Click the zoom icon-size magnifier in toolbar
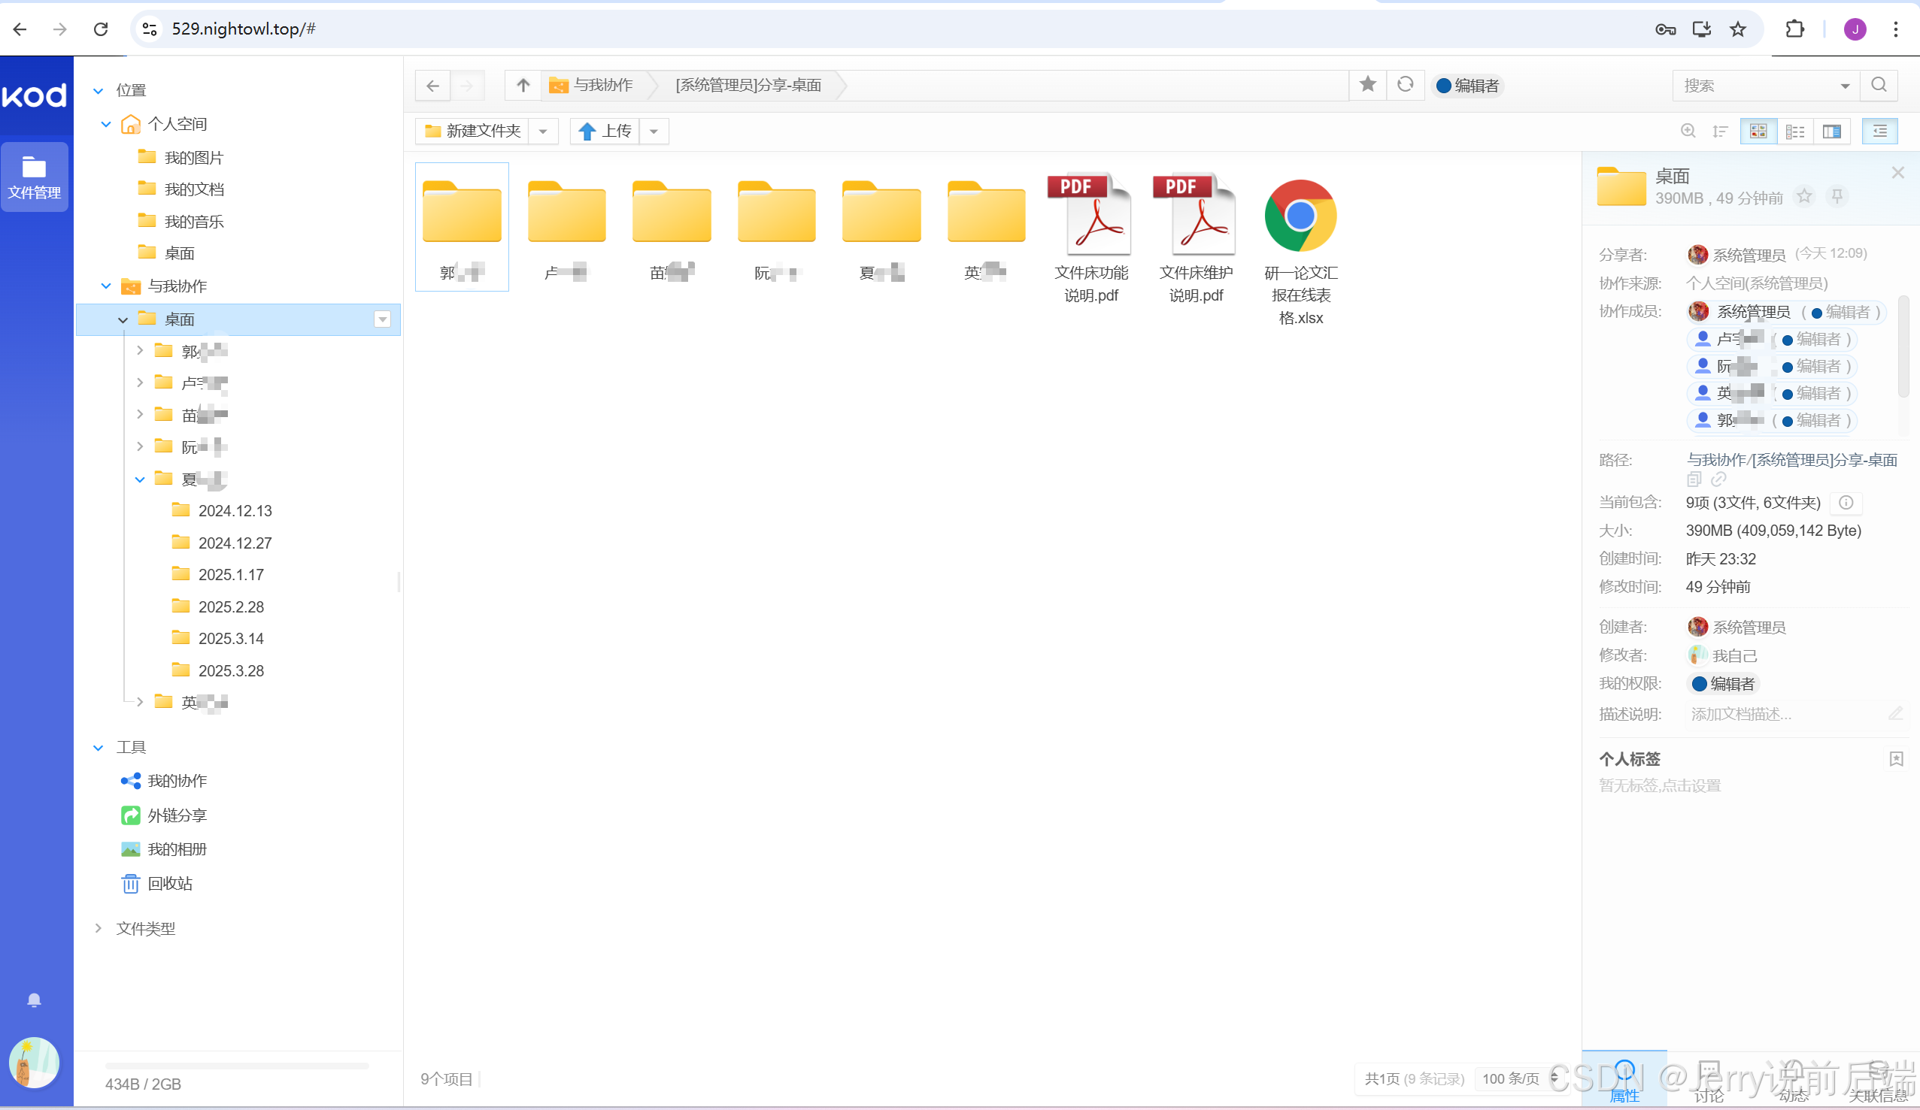 click(x=1688, y=131)
